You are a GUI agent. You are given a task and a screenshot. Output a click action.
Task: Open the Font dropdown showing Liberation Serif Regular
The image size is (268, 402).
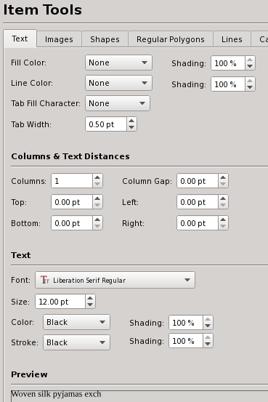coord(115,280)
